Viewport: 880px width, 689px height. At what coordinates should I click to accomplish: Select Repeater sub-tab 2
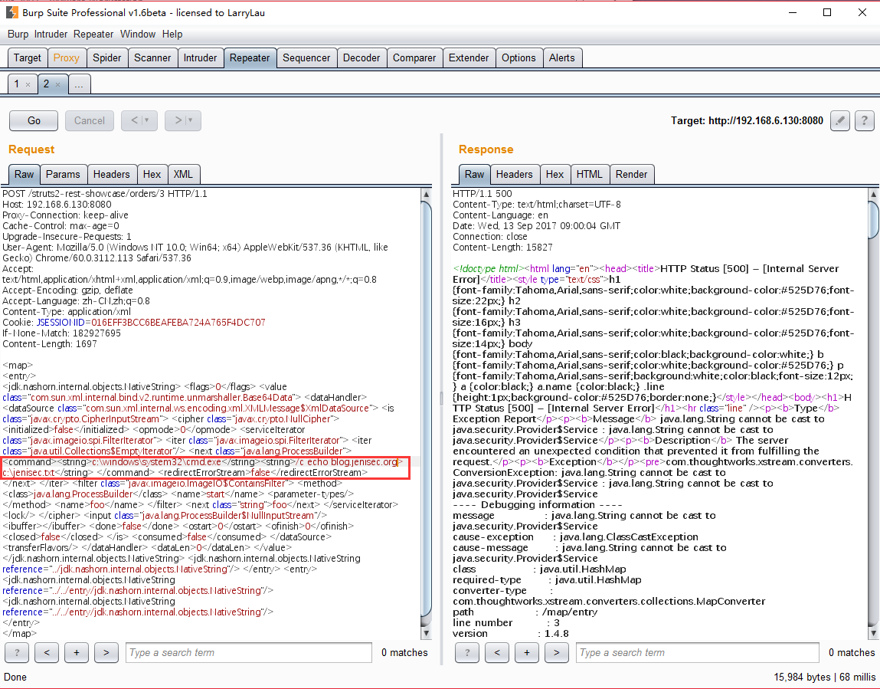click(47, 84)
